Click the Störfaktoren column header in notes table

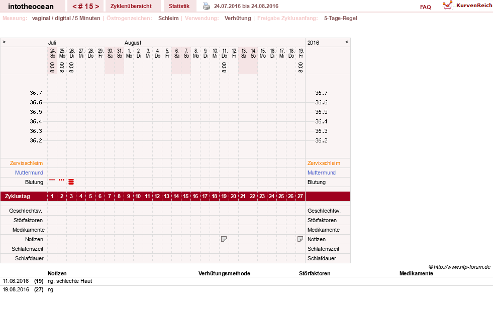pyautogui.click(x=315, y=273)
